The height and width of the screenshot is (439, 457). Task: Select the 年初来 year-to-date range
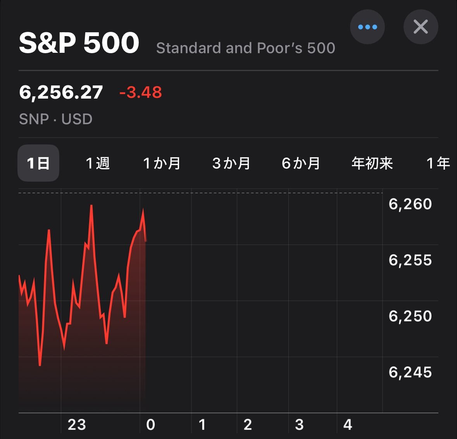pos(372,163)
